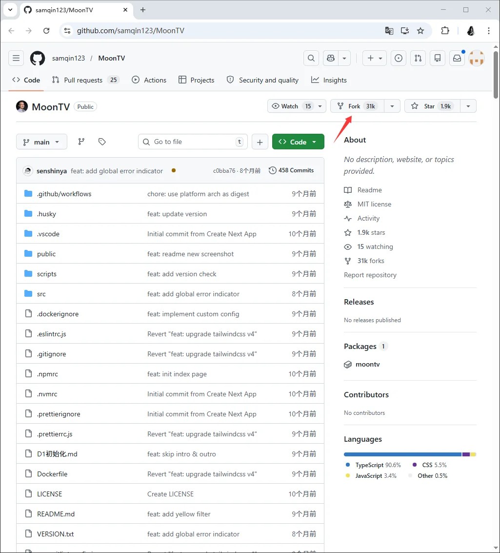Open the GitHub homepage Octocat logo
This screenshot has width=500, height=553.
coord(38,58)
